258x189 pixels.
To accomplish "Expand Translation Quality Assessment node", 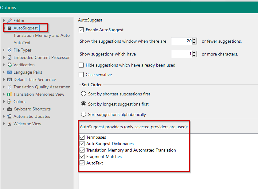I will point(4,87).
